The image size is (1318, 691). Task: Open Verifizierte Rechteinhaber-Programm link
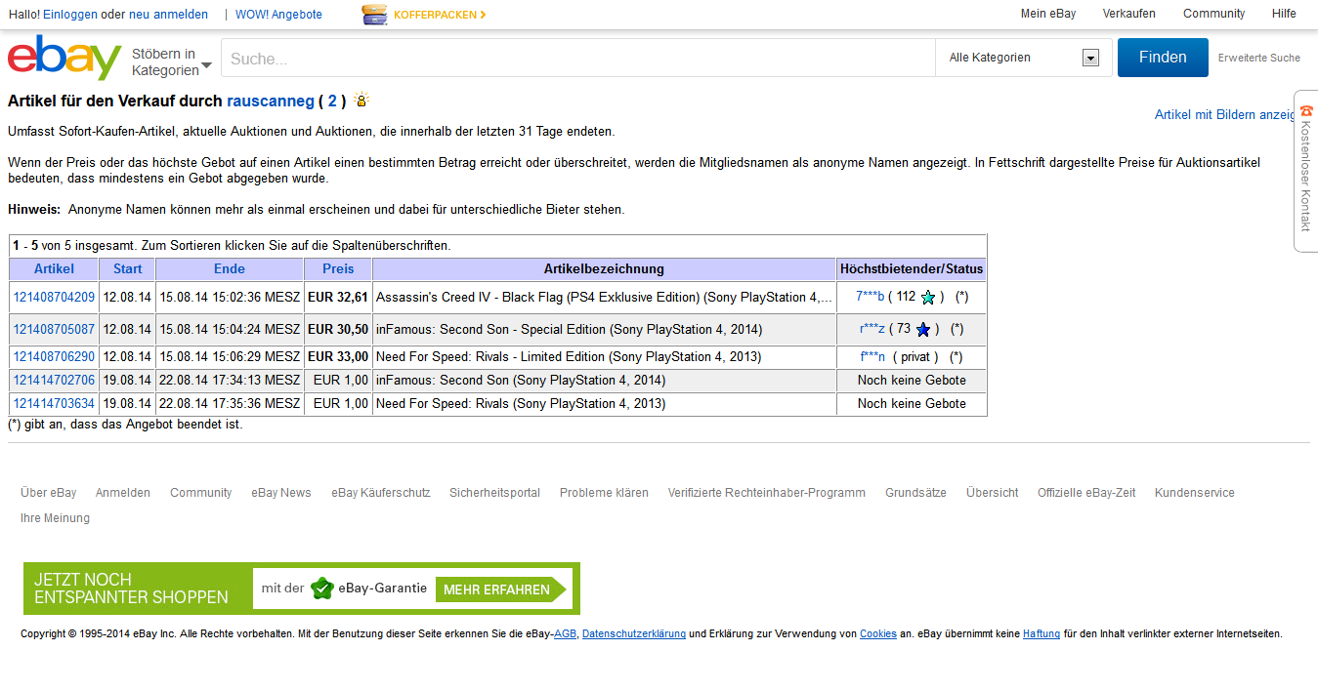click(x=767, y=493)
